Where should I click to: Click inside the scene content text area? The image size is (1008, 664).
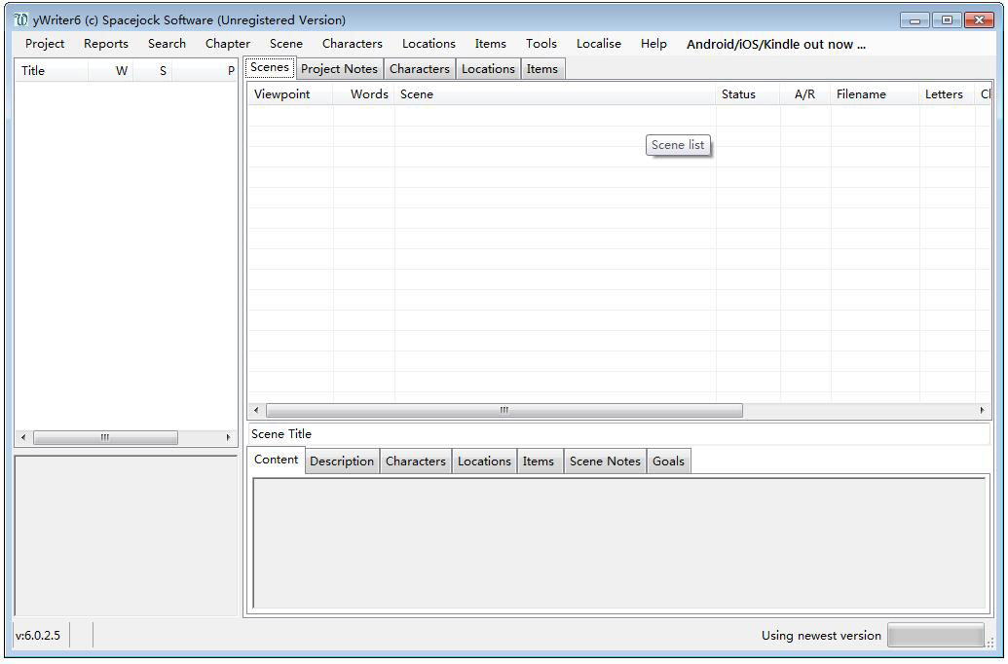pyautogui.click(x=620, y=543)
